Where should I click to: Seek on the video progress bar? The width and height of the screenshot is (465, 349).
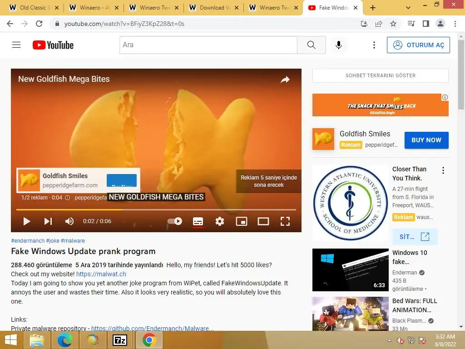coord(156,209)
